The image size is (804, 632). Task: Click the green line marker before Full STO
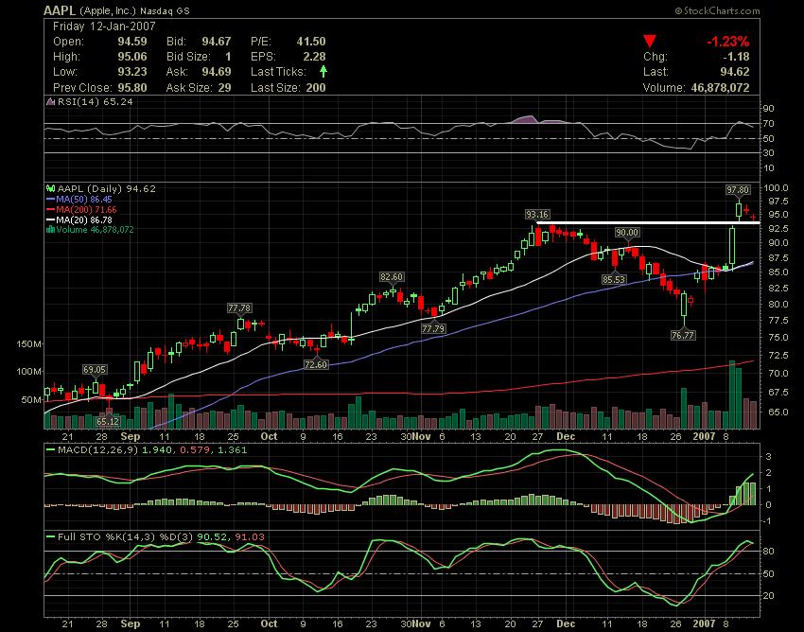click(x=50, y=537)
